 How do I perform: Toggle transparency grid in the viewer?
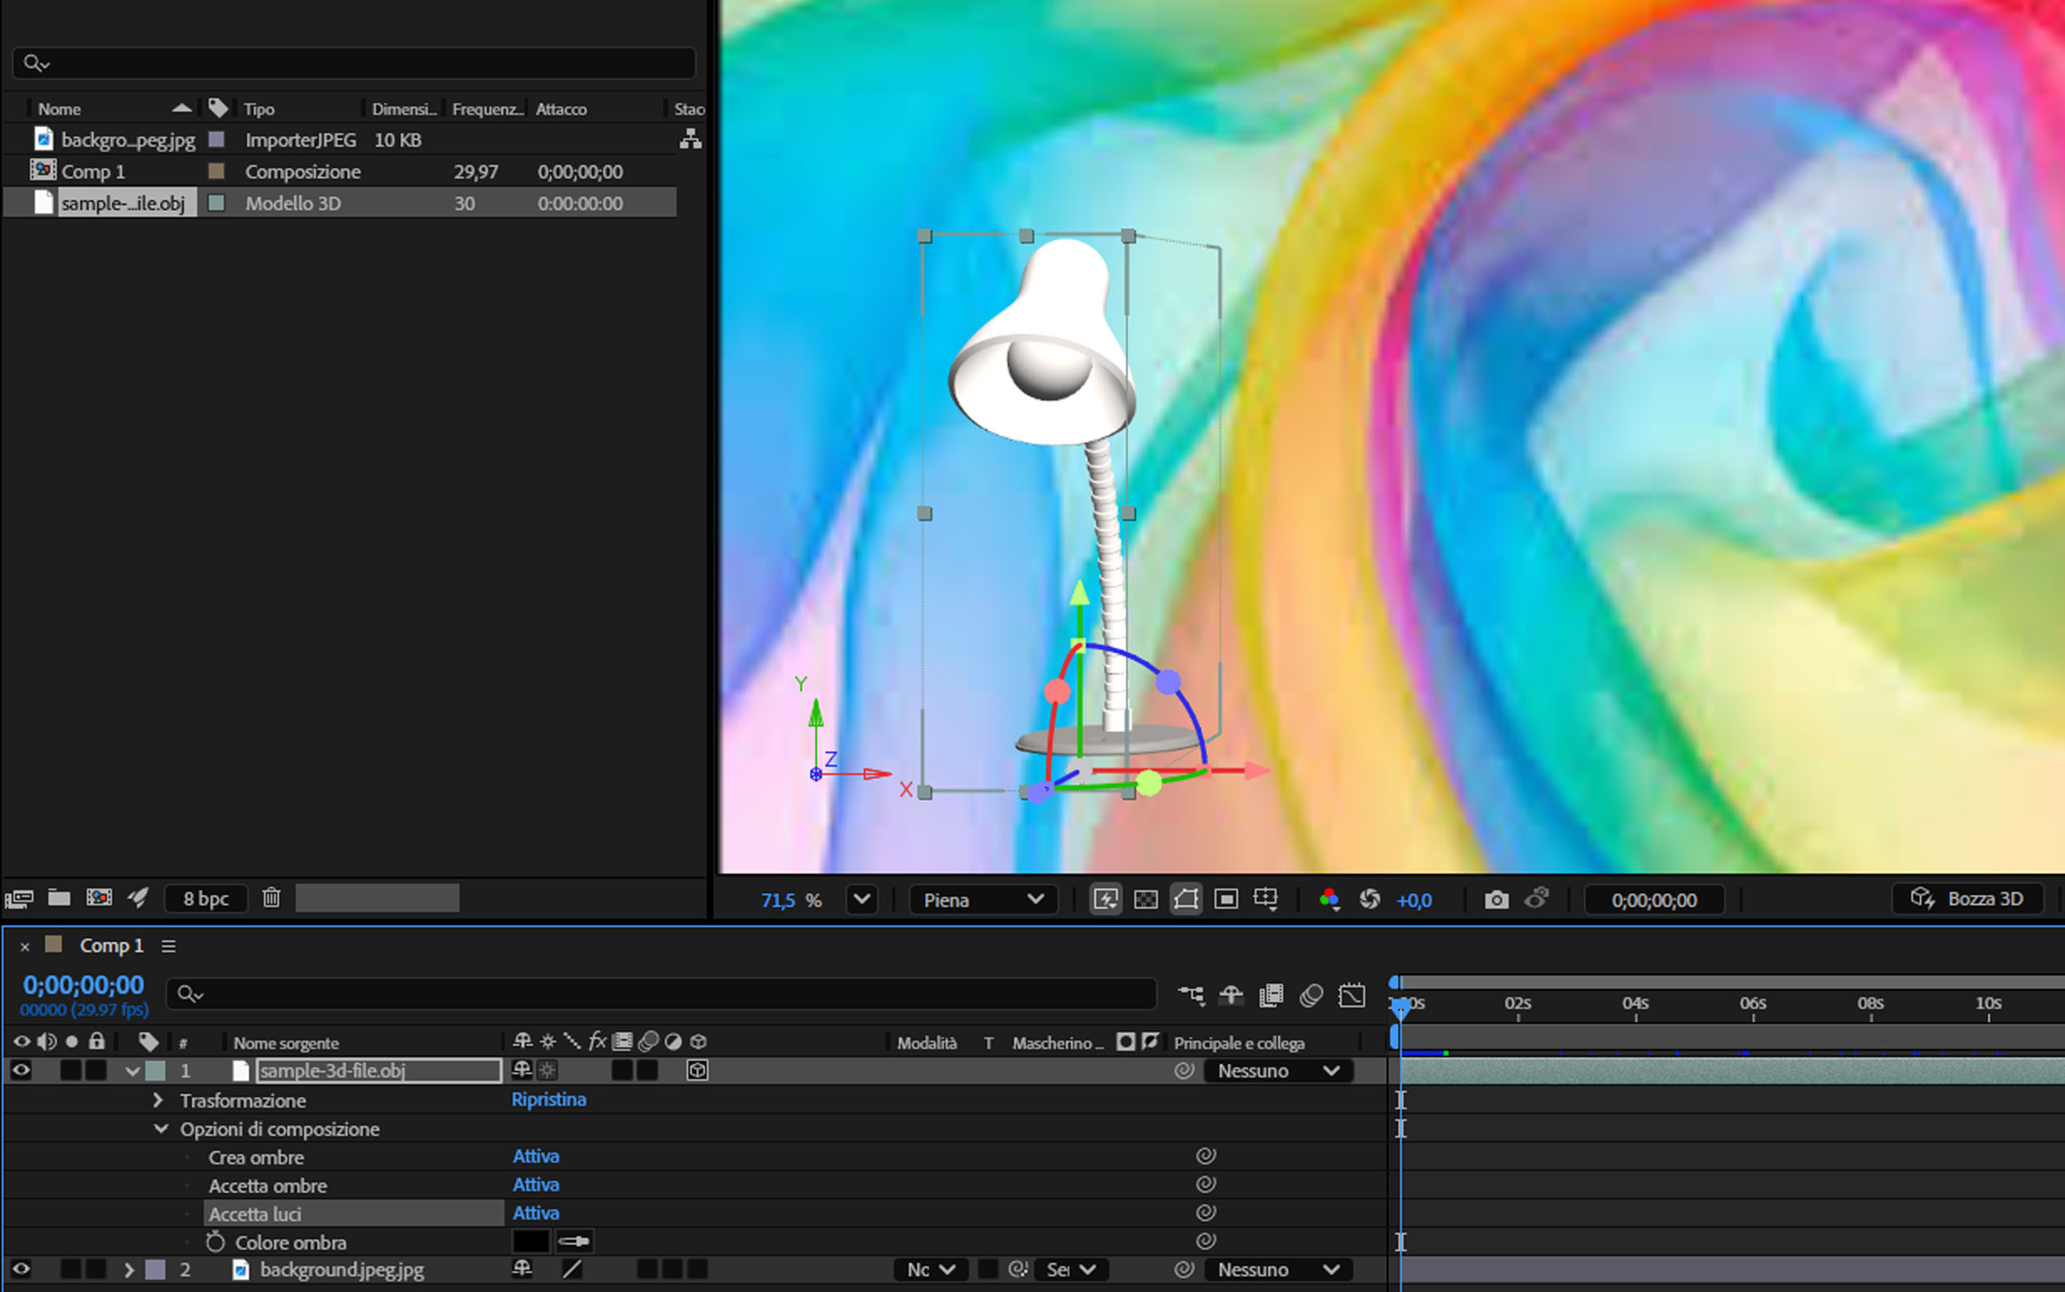coord(1146,899)
